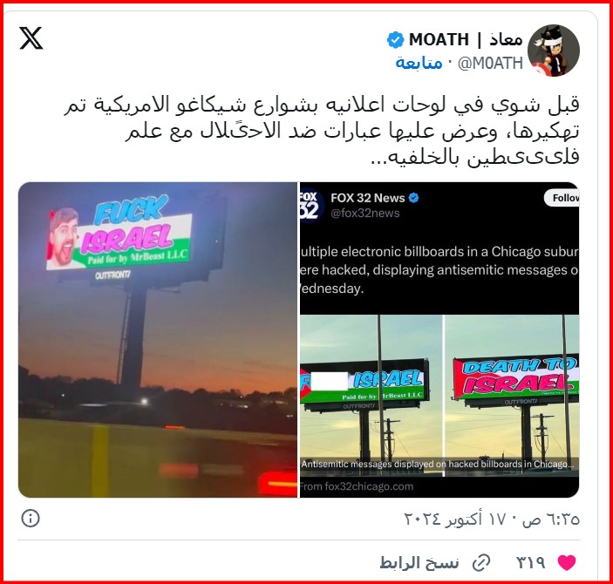Image resolution: width=613 pixels, height=584 pixels.
Task: Open the info circle icon
Action: [x=31, y=519]
